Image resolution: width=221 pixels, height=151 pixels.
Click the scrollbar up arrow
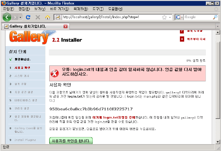pyautogui.click(x=218, y=32)
